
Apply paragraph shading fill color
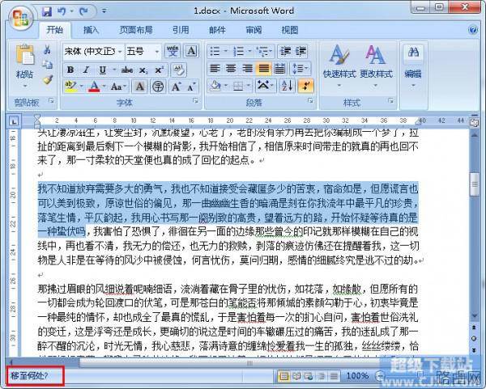coord(215,86)
